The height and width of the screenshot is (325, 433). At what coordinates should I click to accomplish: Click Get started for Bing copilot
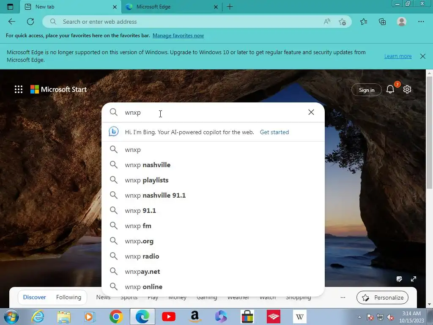click(274, 132)
